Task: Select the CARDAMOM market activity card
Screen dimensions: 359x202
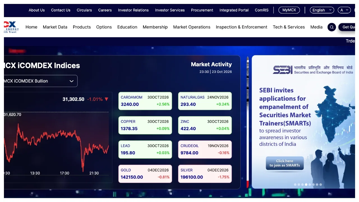Action: pyautogui.click(x=145, y=101)
